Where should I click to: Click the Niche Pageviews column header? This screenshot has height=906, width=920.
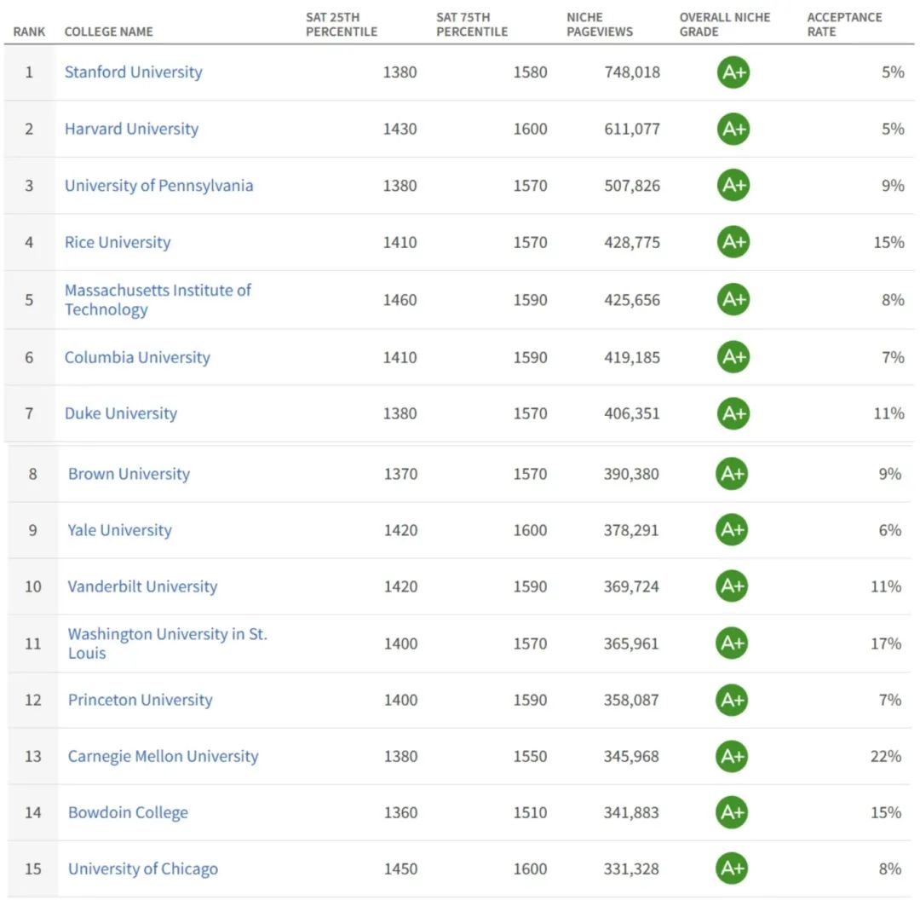tap(601, 25)
